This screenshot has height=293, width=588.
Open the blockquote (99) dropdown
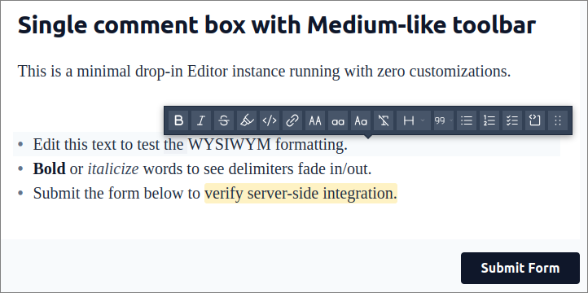point(444,120)
